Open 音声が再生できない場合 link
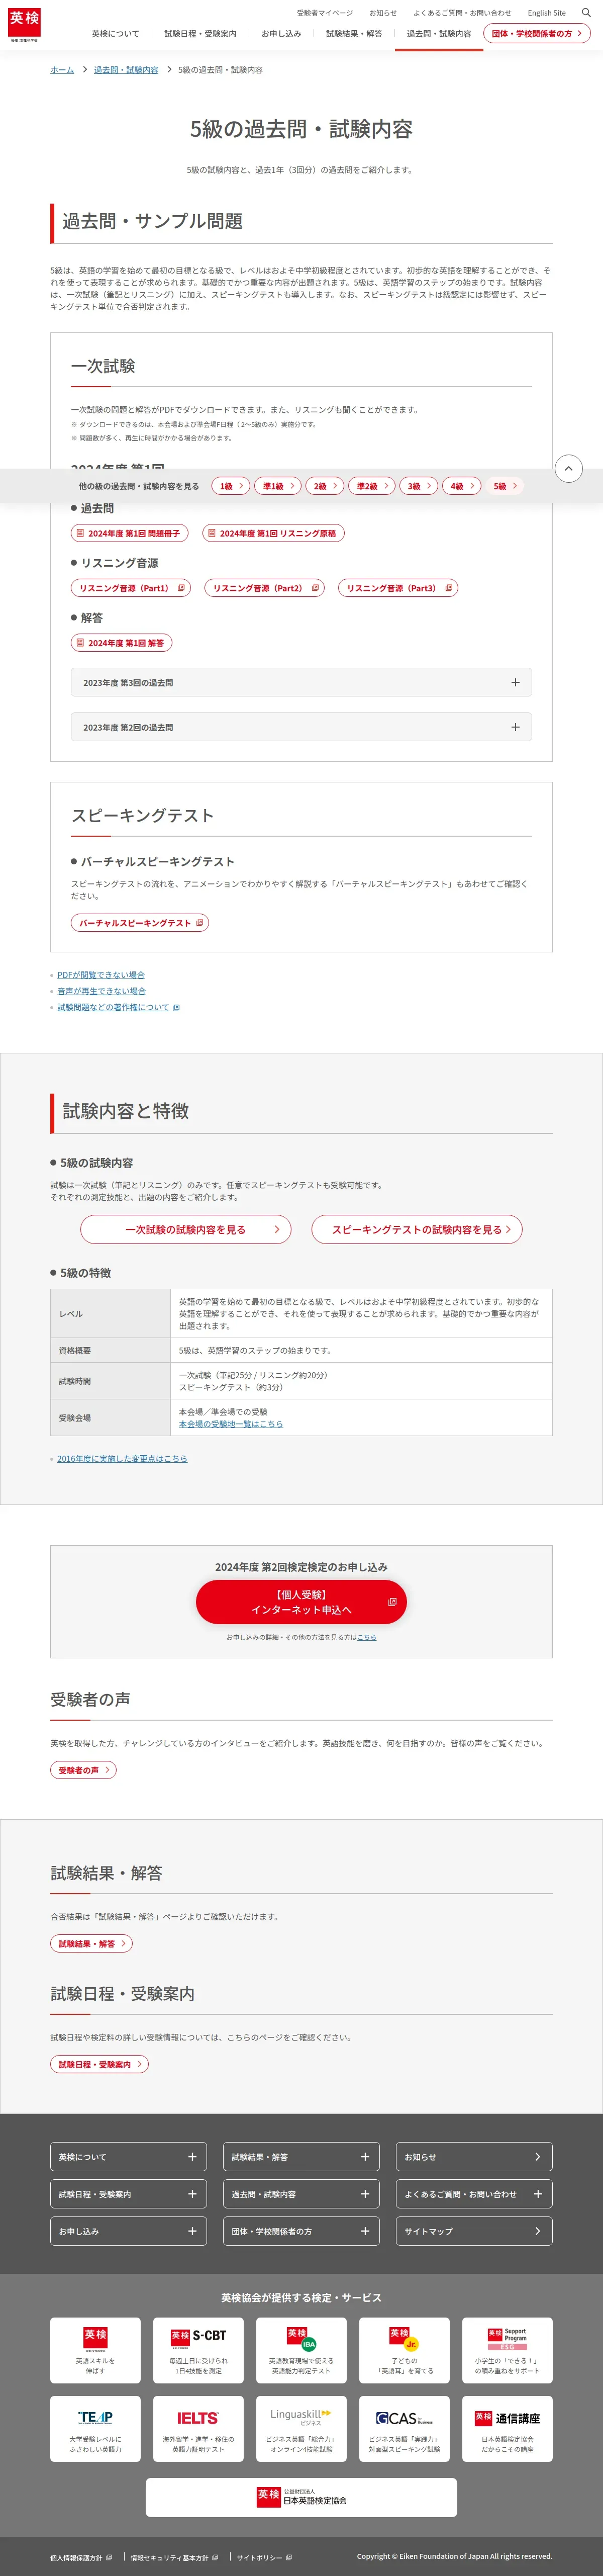This screenshot has width=603, height=2576. click(x=101, y=991)
